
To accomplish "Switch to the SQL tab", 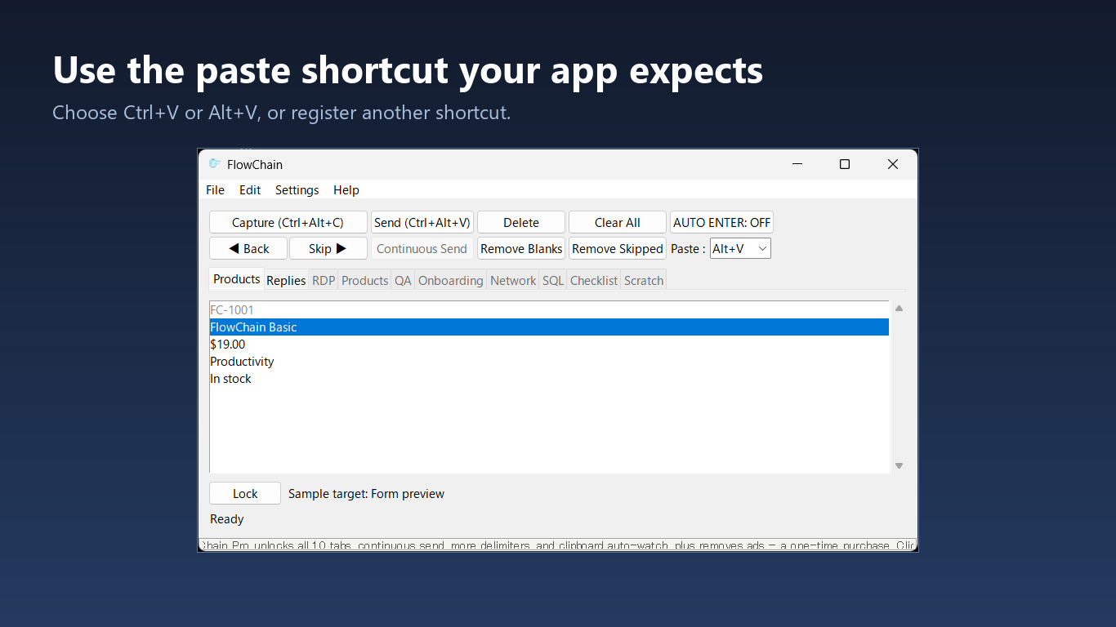I will tap(553, 281).
